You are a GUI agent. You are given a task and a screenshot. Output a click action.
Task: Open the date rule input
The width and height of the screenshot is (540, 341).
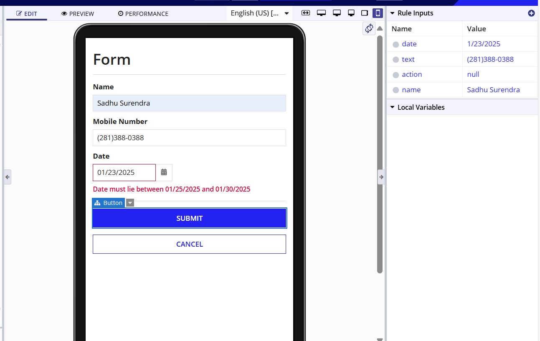tap(409, 44)
